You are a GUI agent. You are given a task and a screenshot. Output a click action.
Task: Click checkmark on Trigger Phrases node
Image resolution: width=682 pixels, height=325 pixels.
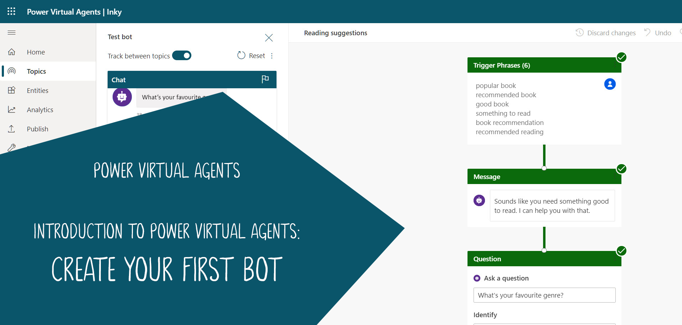621,57
